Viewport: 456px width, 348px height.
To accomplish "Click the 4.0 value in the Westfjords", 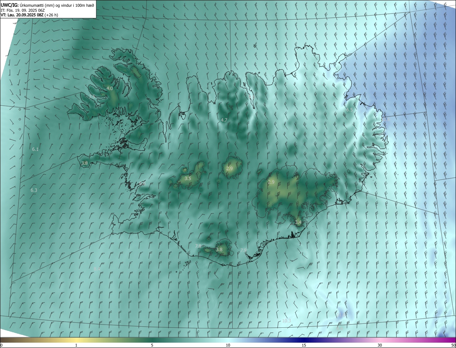I will tap(110, 88).
